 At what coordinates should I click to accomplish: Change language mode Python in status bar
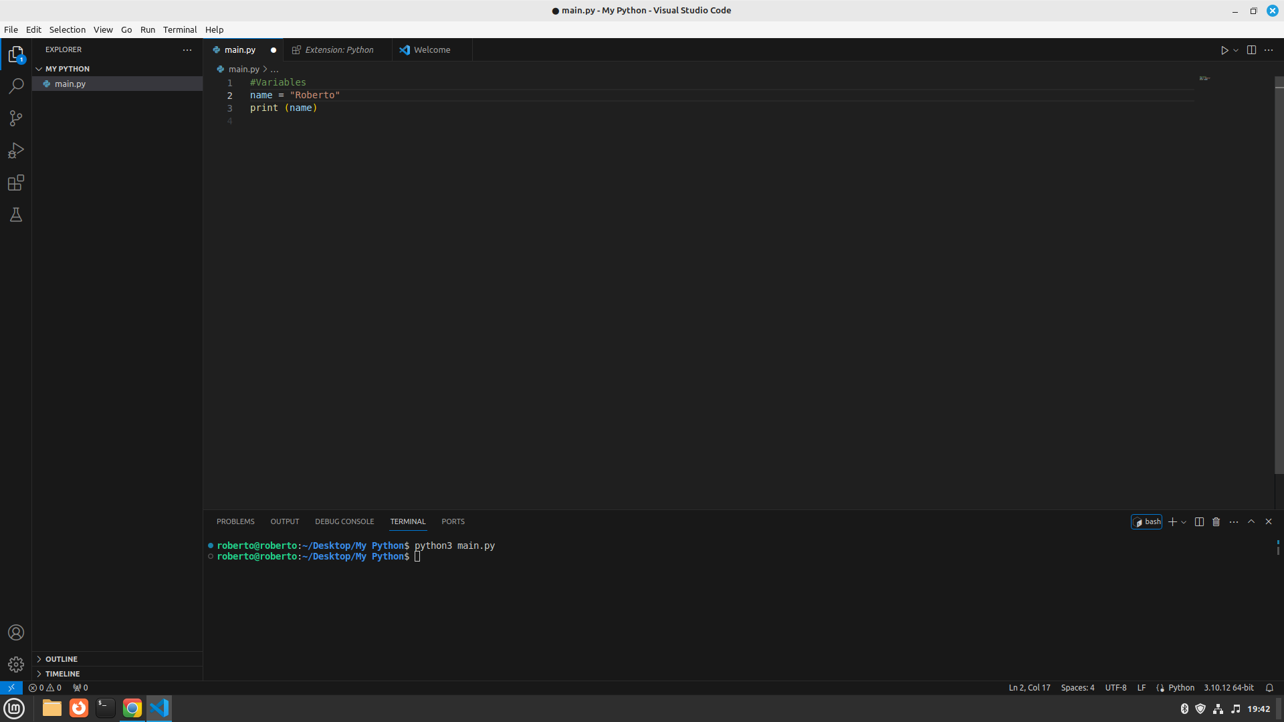1181,688
